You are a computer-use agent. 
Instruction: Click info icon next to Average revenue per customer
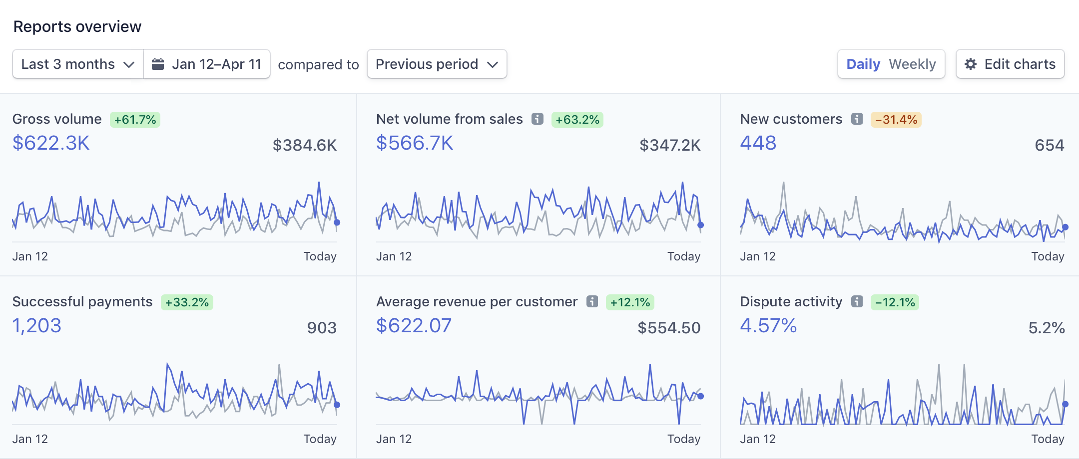click(x=592, y=301)
